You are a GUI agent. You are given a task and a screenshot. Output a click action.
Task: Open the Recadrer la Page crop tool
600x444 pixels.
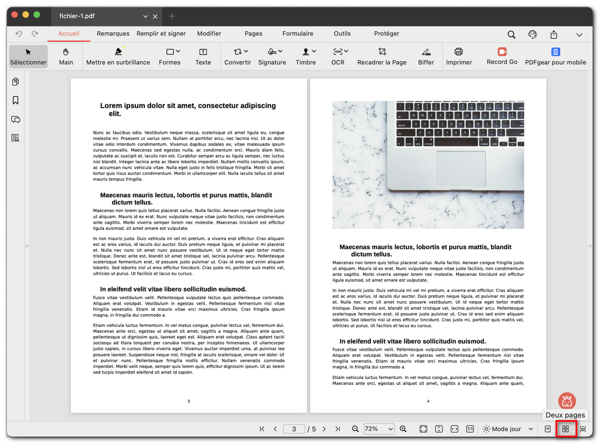click(381, 57)
